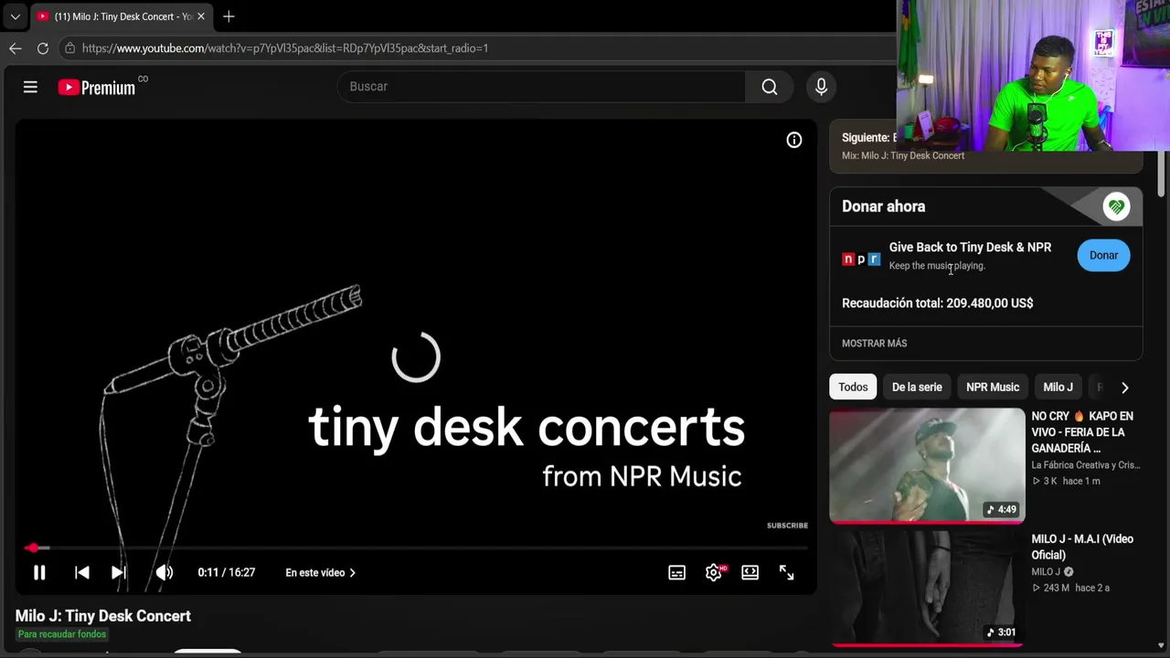Visit La Fábrica Creativa channel
The image size is (1170, 658).
click(1086, 465)
